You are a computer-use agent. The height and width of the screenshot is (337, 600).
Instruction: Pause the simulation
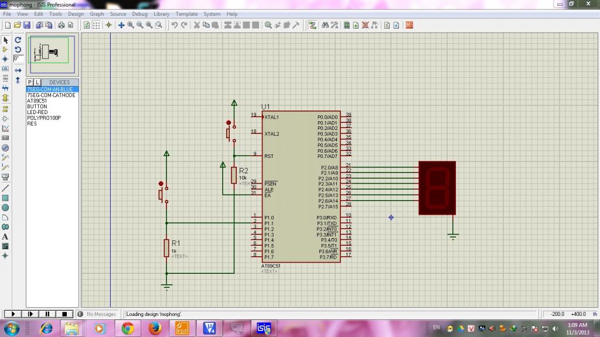click(48, 314)
